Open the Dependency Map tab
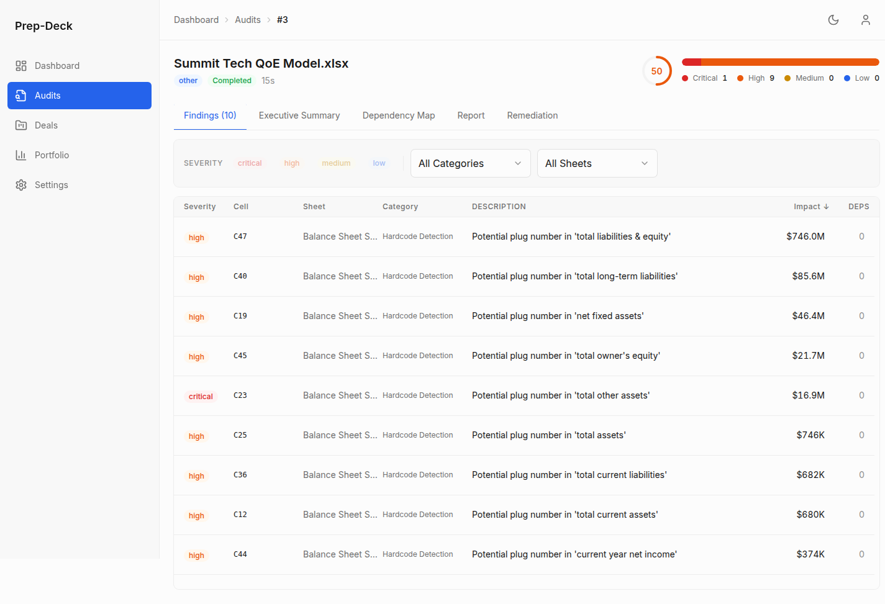885x604 pixels. click(399, 115)
